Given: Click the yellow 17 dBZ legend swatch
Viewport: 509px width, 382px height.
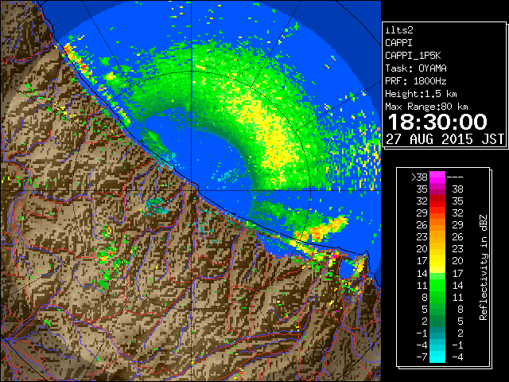Looking at the screenshot, I should point(437,261).
